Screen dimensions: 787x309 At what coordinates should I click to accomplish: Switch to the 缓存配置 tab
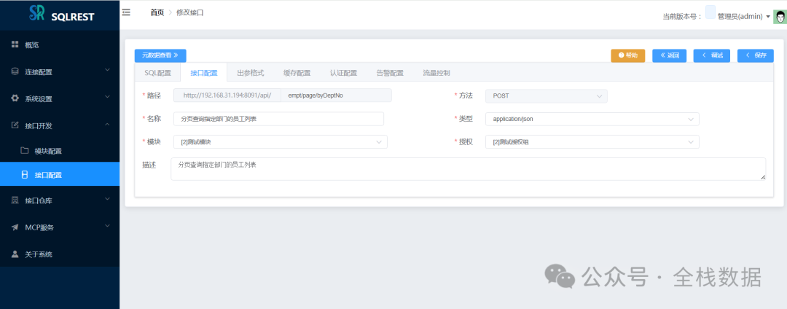[297, 73]
